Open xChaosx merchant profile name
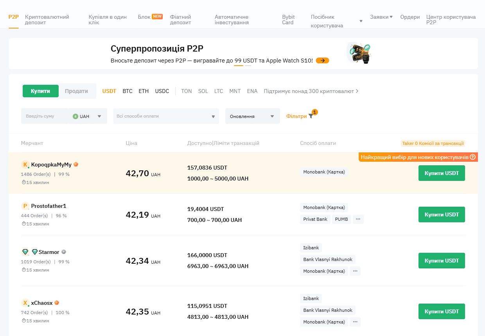The image size is (485, 336). pyautogui.click(x=42, y=303)
